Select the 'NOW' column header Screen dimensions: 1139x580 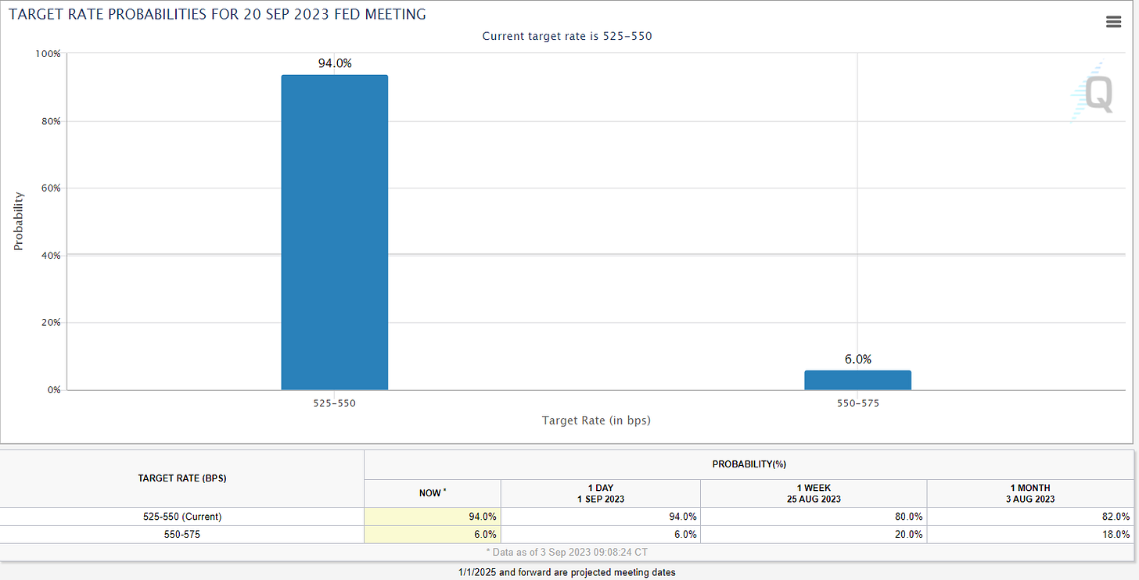point(432,493)
